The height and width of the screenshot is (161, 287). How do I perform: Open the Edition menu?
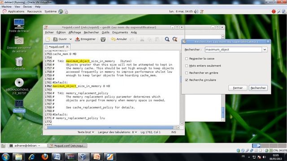pos(61,32)
